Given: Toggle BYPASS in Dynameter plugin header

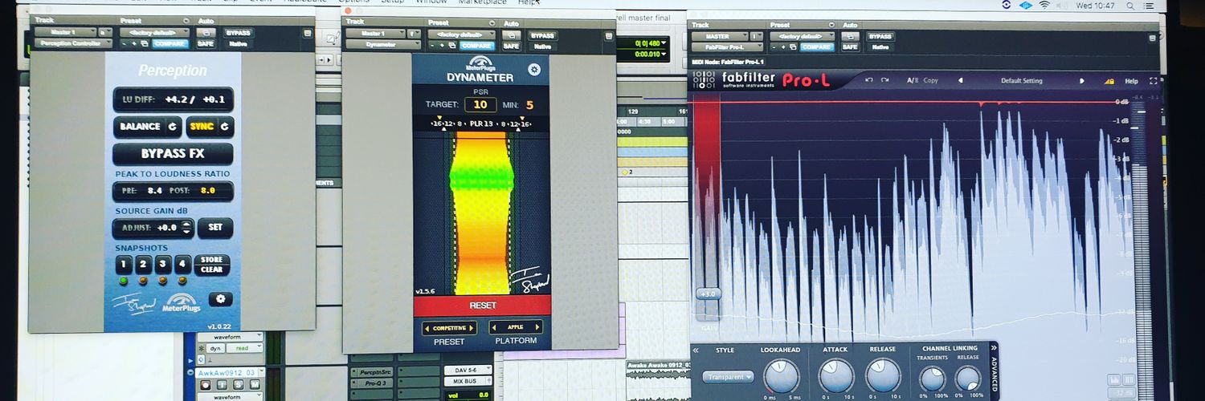Looking at the screenshot, I should point(544,35).
